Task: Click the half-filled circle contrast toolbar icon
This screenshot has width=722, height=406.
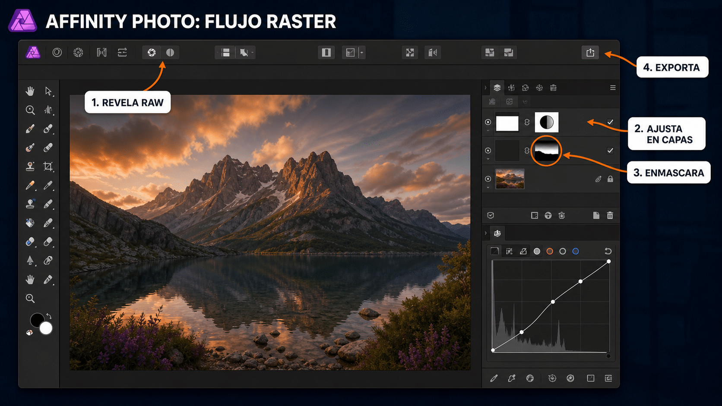Action: click(170, 53)
